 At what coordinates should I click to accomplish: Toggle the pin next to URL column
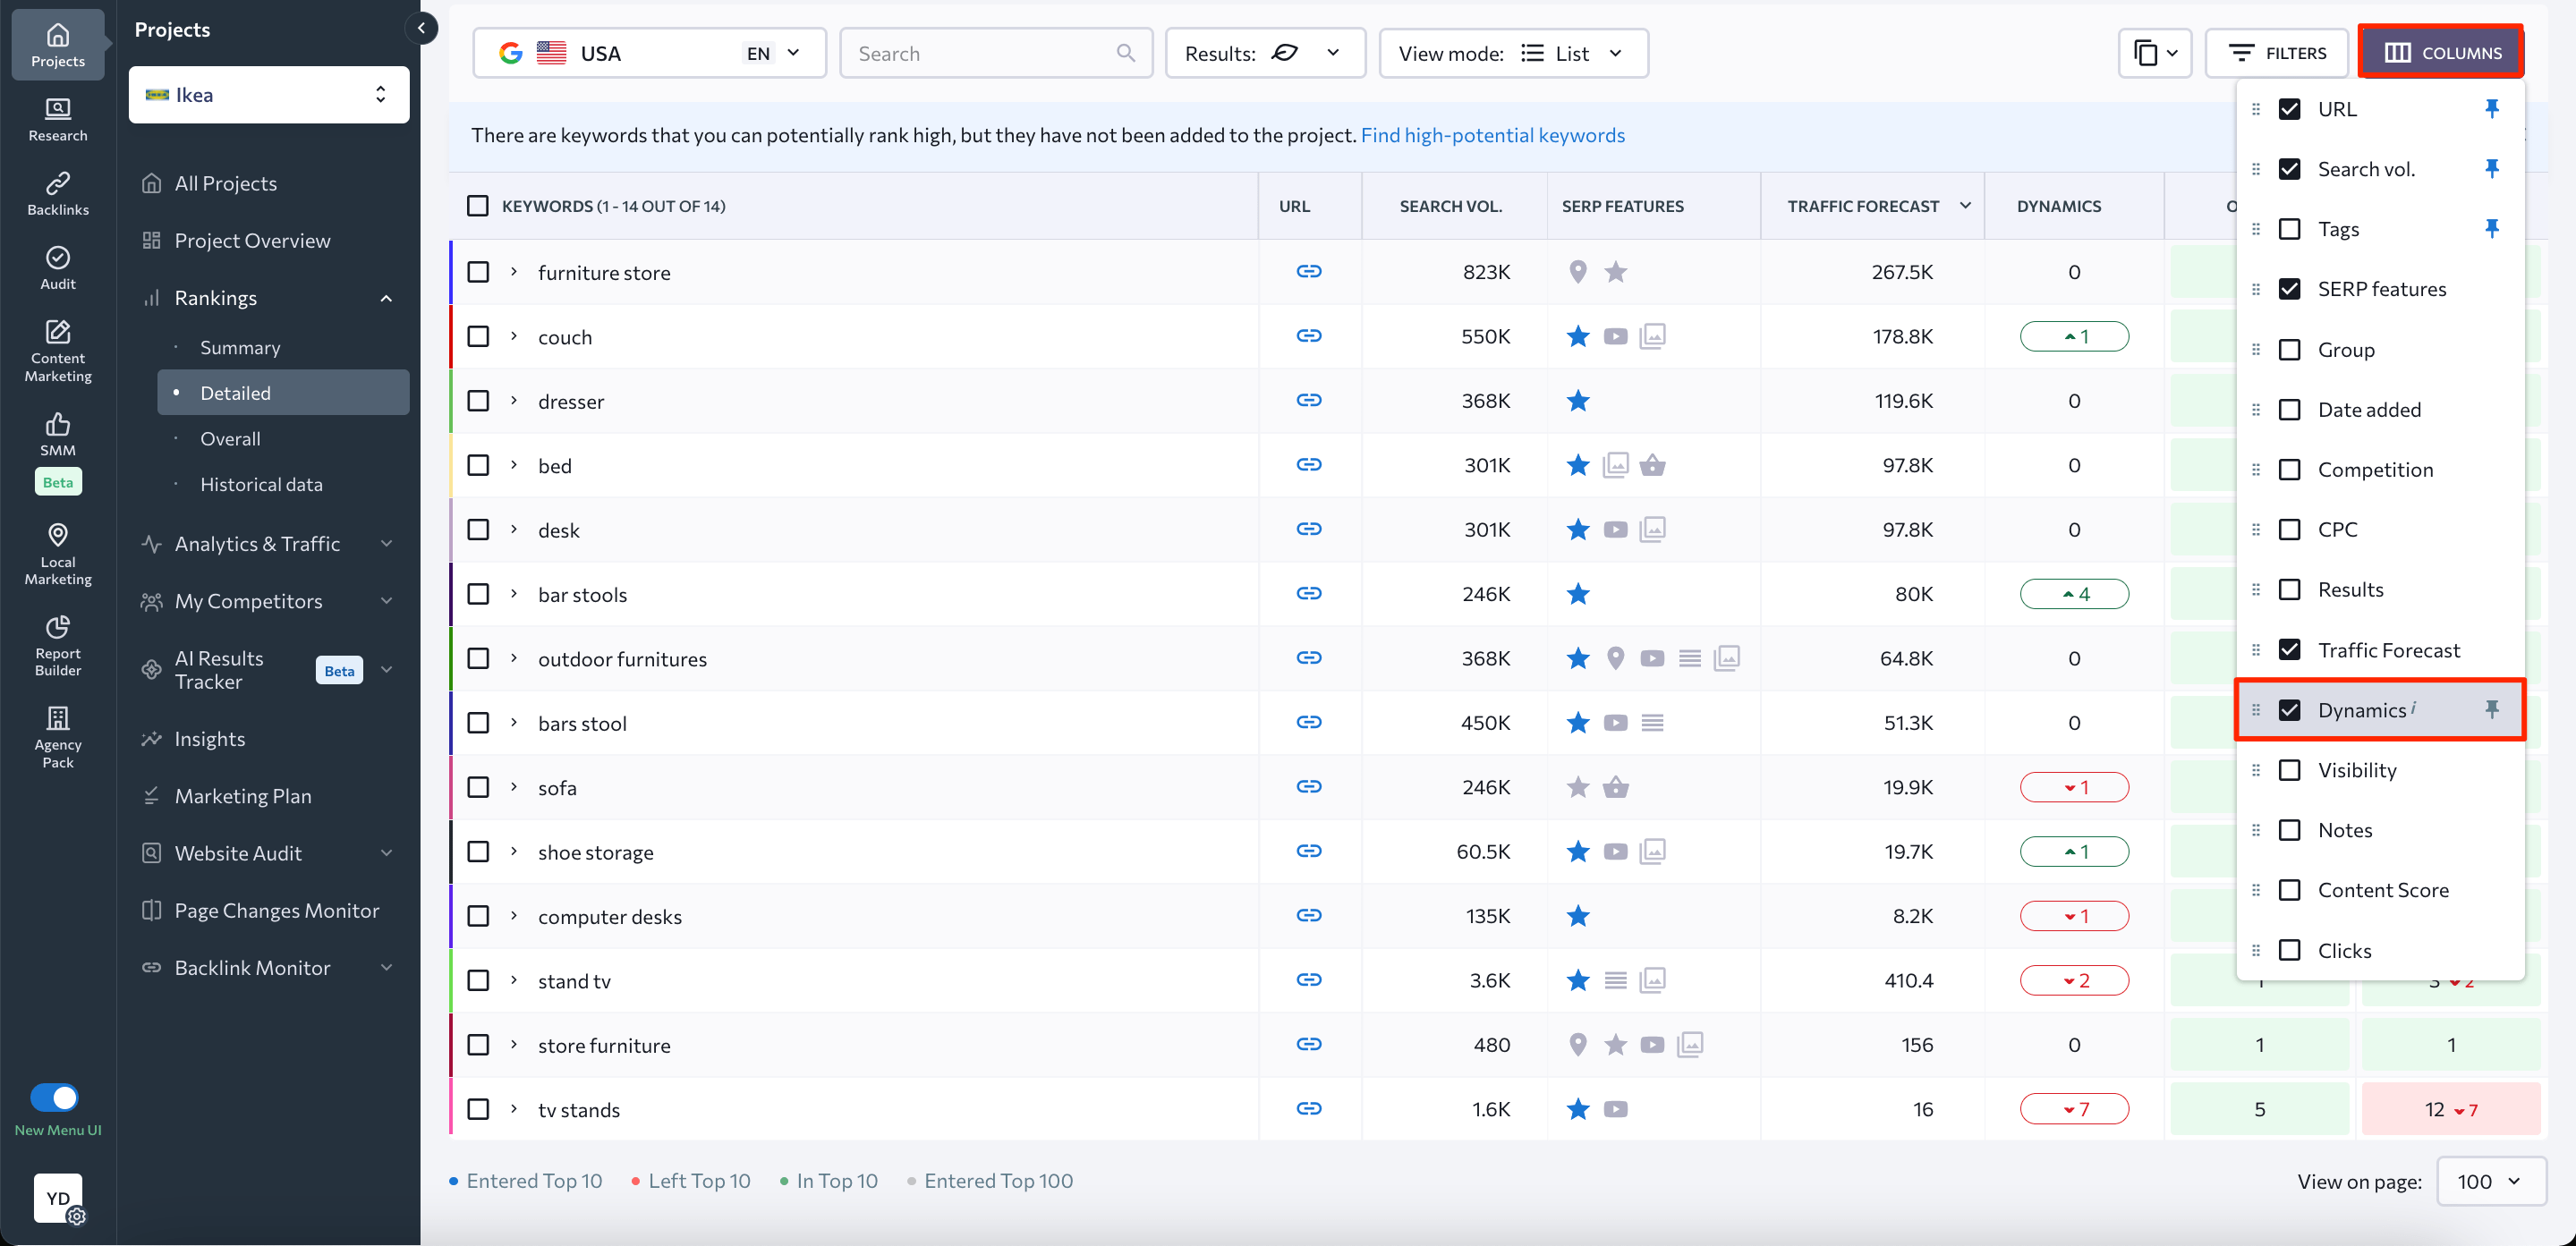coord(2491,108)
